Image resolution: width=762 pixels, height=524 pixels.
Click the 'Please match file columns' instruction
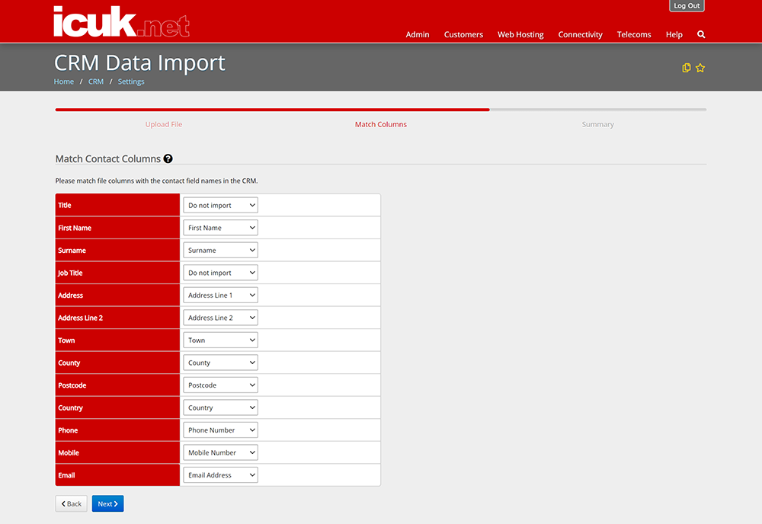click(156, 181)
